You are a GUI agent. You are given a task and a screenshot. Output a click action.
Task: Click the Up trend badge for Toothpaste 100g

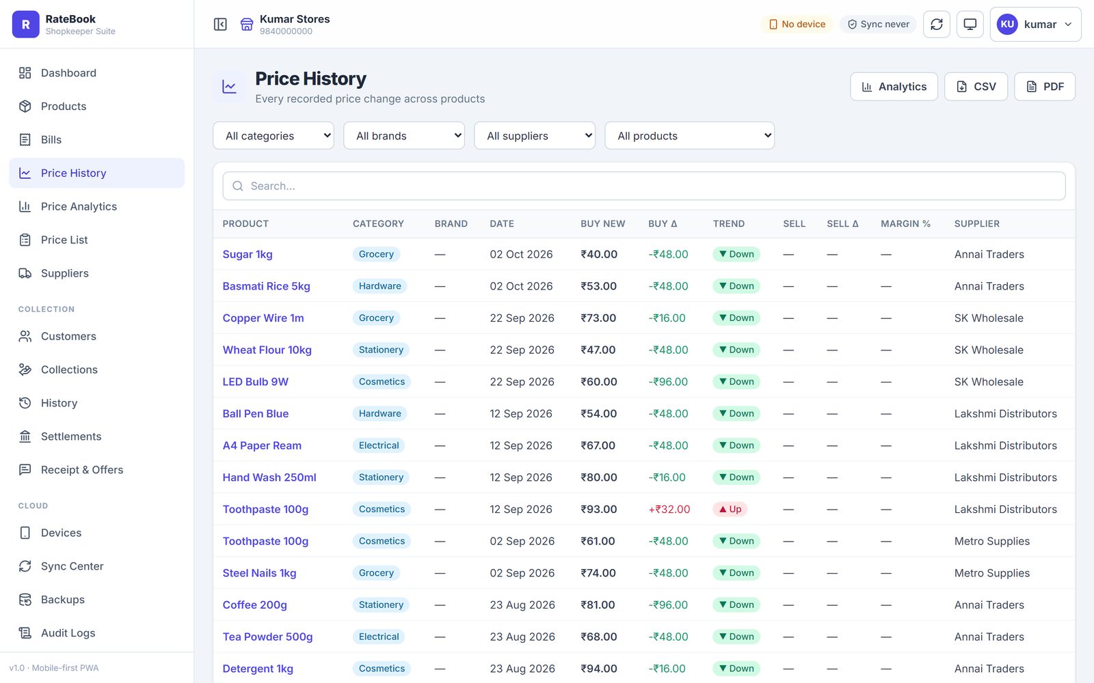click(x=730, y=510)
